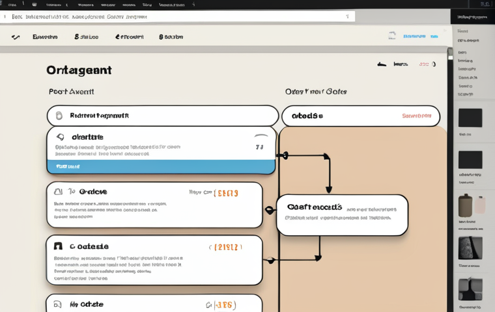Open the gray blocks thumbnail at panel bottom
495x312 pixels.
point(470,289)
